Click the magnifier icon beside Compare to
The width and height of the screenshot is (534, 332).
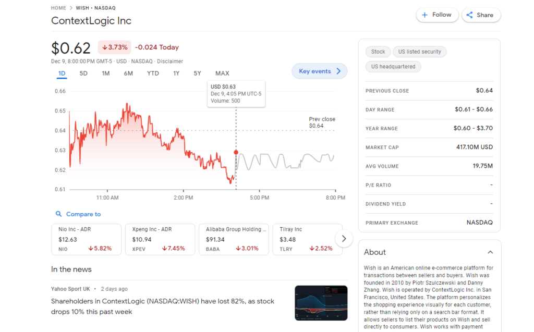(58, 214)
